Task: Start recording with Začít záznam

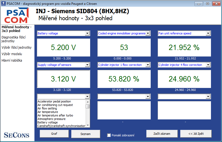Action: point(162,134)
